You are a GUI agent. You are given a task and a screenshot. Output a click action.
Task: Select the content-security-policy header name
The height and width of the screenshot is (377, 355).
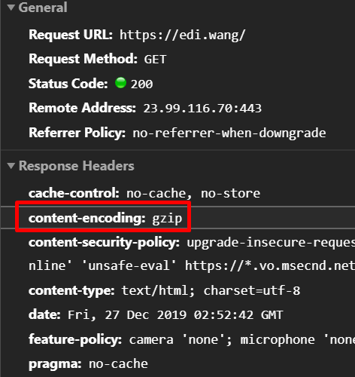point(104,243)
